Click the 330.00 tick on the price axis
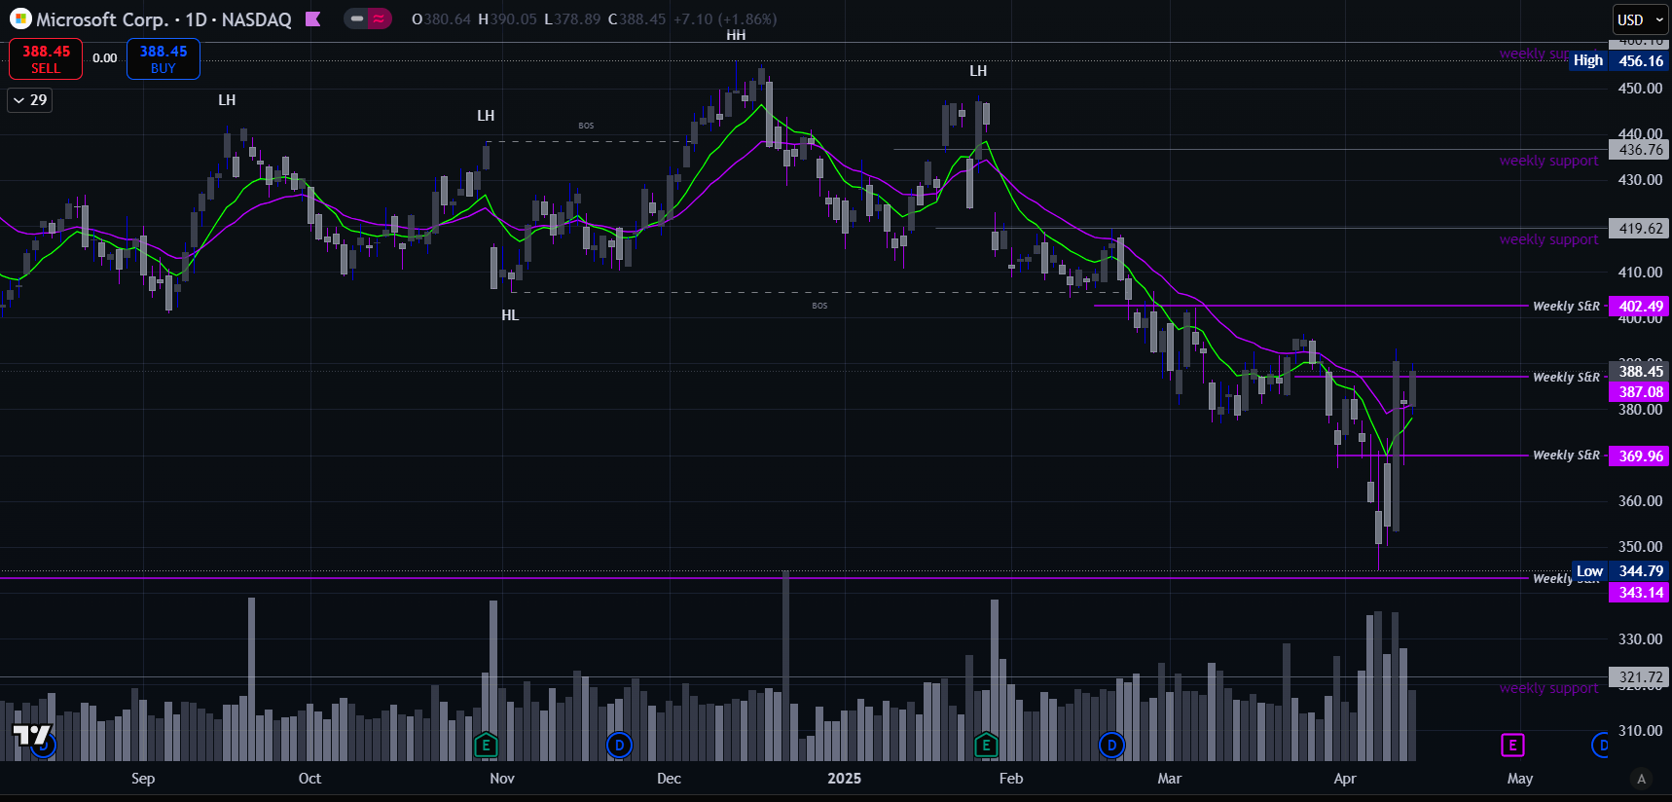This screenshot has width=1672, height=802. pyautogui.click(x=1641, y=639)
